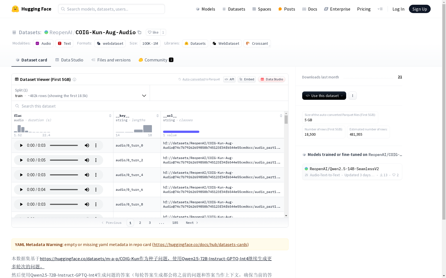Go to Spaces in the top navigation

coord(262,9)
